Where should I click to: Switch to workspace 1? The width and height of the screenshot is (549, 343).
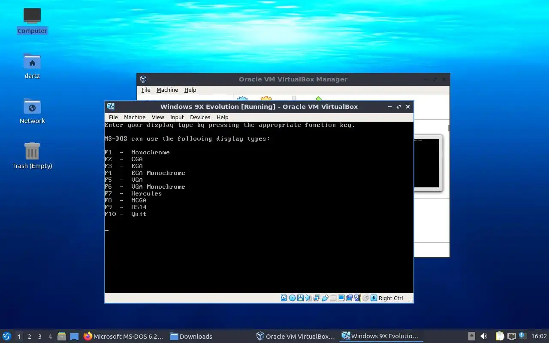[19, 337]
